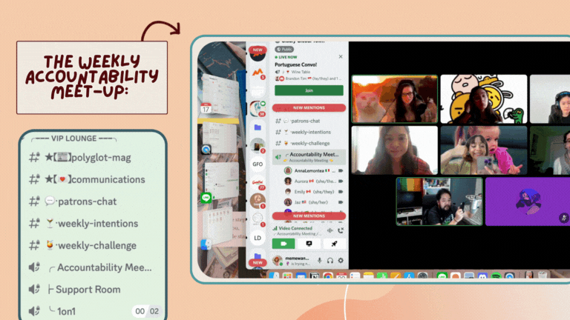Open the server icon with 38 badge
Screen dimensions: 570x320
[x=258, y=108]
